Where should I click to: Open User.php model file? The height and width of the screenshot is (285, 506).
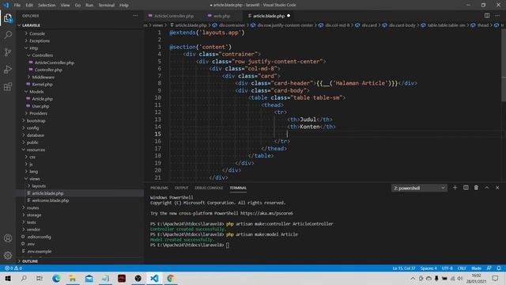point(40,106)
